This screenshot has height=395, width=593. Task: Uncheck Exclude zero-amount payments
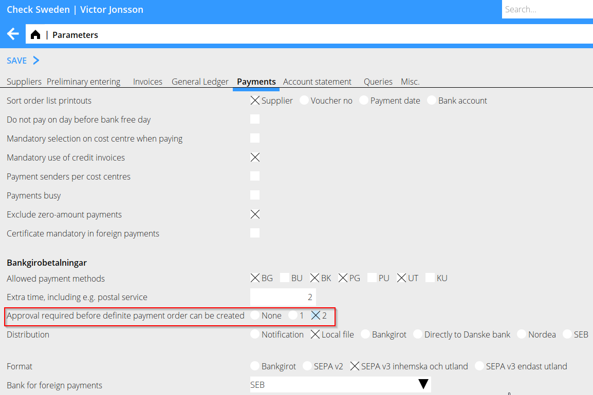pos(255,214)
